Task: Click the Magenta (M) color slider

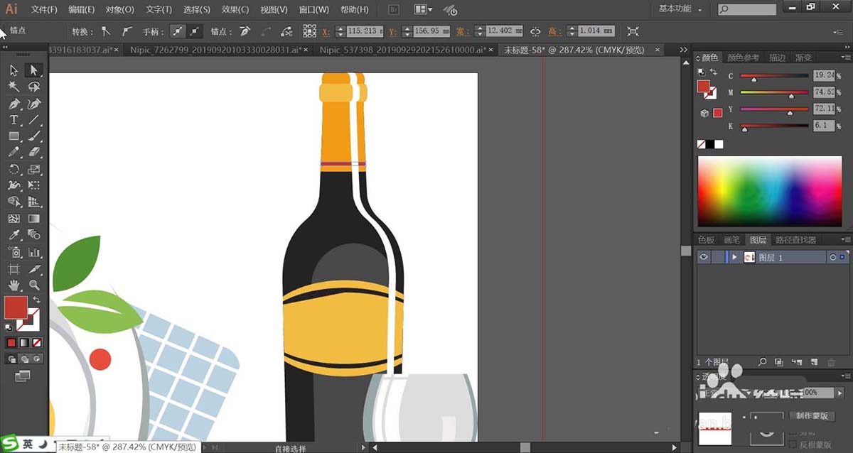Action: [774, 92]
